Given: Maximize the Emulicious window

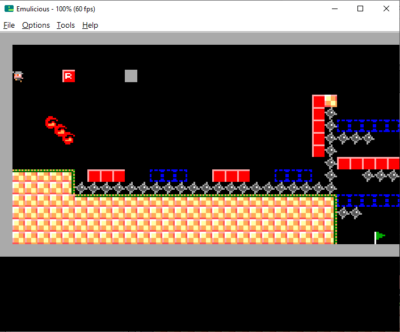Looking at the screenshot, I should [x=360, y=8].
